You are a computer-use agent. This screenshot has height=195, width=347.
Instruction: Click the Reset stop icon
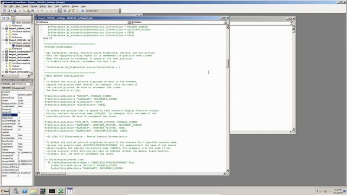pyautogui.click(x=55, y=11)
